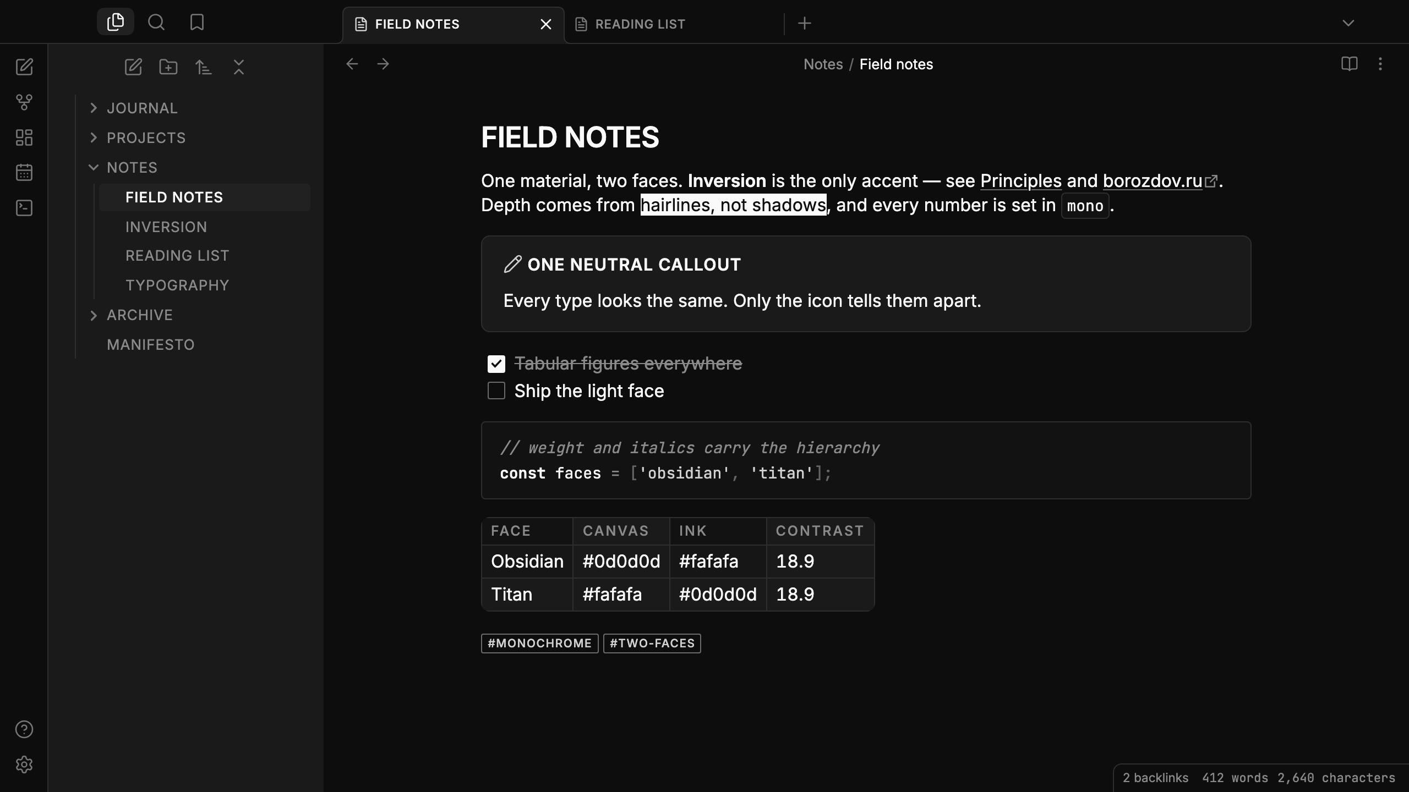Open the Bookmarks panel icon
This screenshot has width=1409, height=792.
click(197, 22)
